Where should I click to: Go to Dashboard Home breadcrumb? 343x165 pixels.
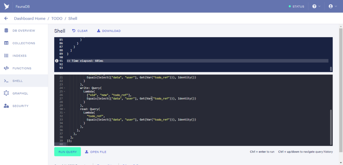pyautogui.click(x=30, y=18)
